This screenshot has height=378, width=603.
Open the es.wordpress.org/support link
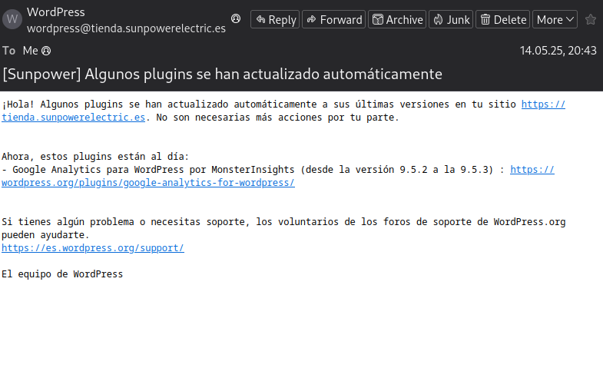click(93, 248)
